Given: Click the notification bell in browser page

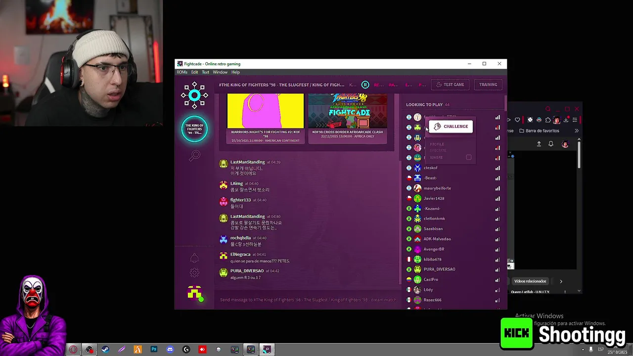Looking at the screenshot, I should click(x=551, y=144).
